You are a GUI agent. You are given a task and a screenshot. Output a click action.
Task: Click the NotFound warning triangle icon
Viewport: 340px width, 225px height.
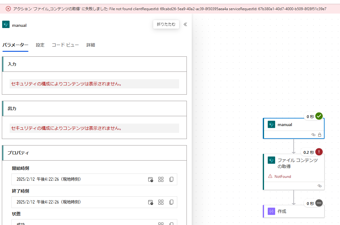coord(270,176)
